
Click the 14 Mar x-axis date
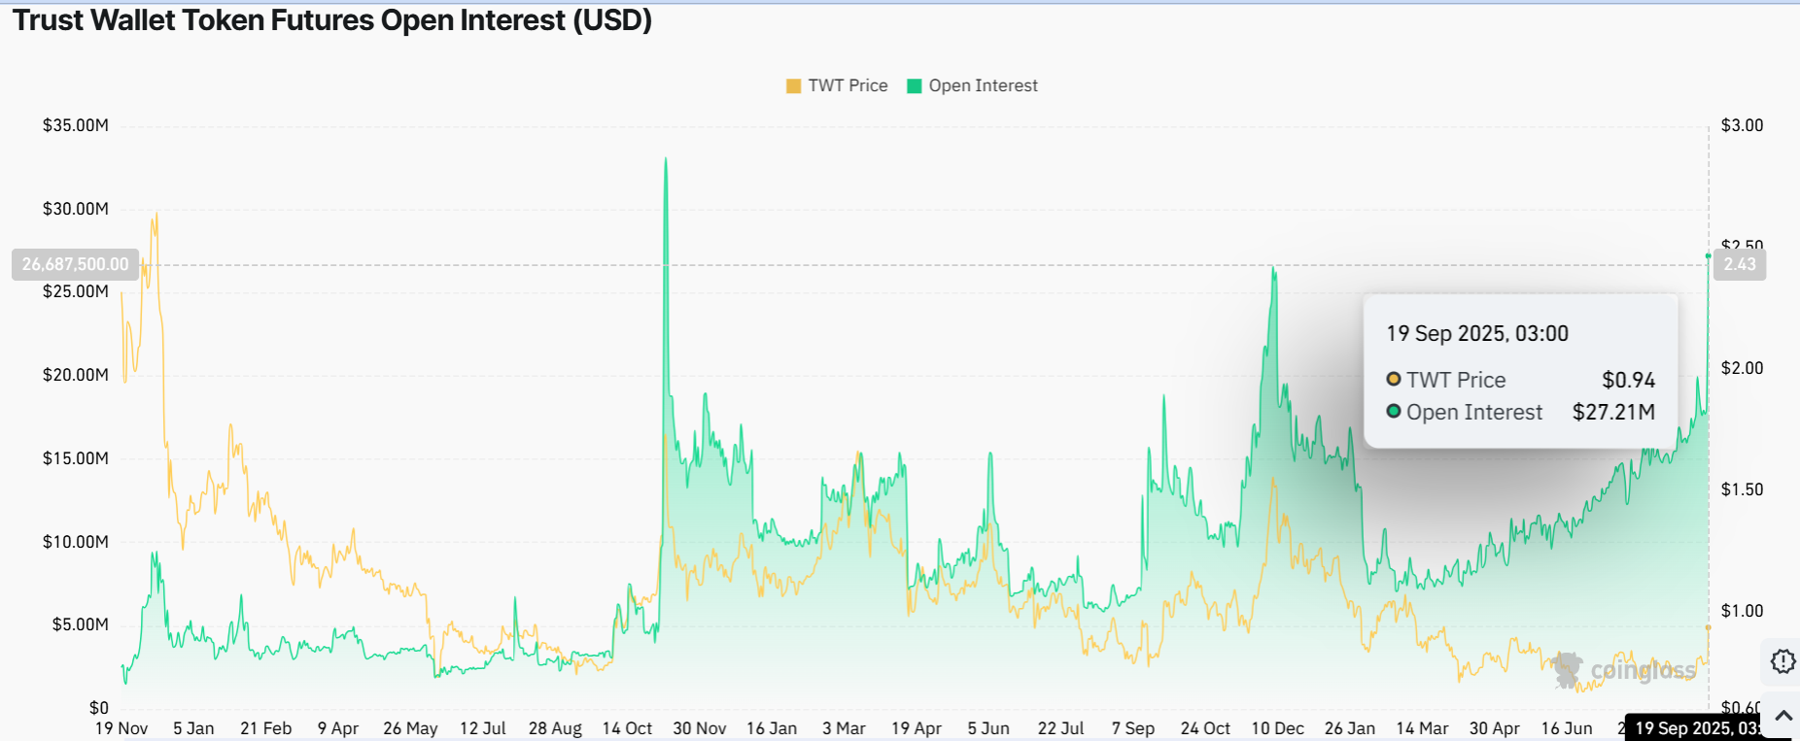coord(1422,728)
